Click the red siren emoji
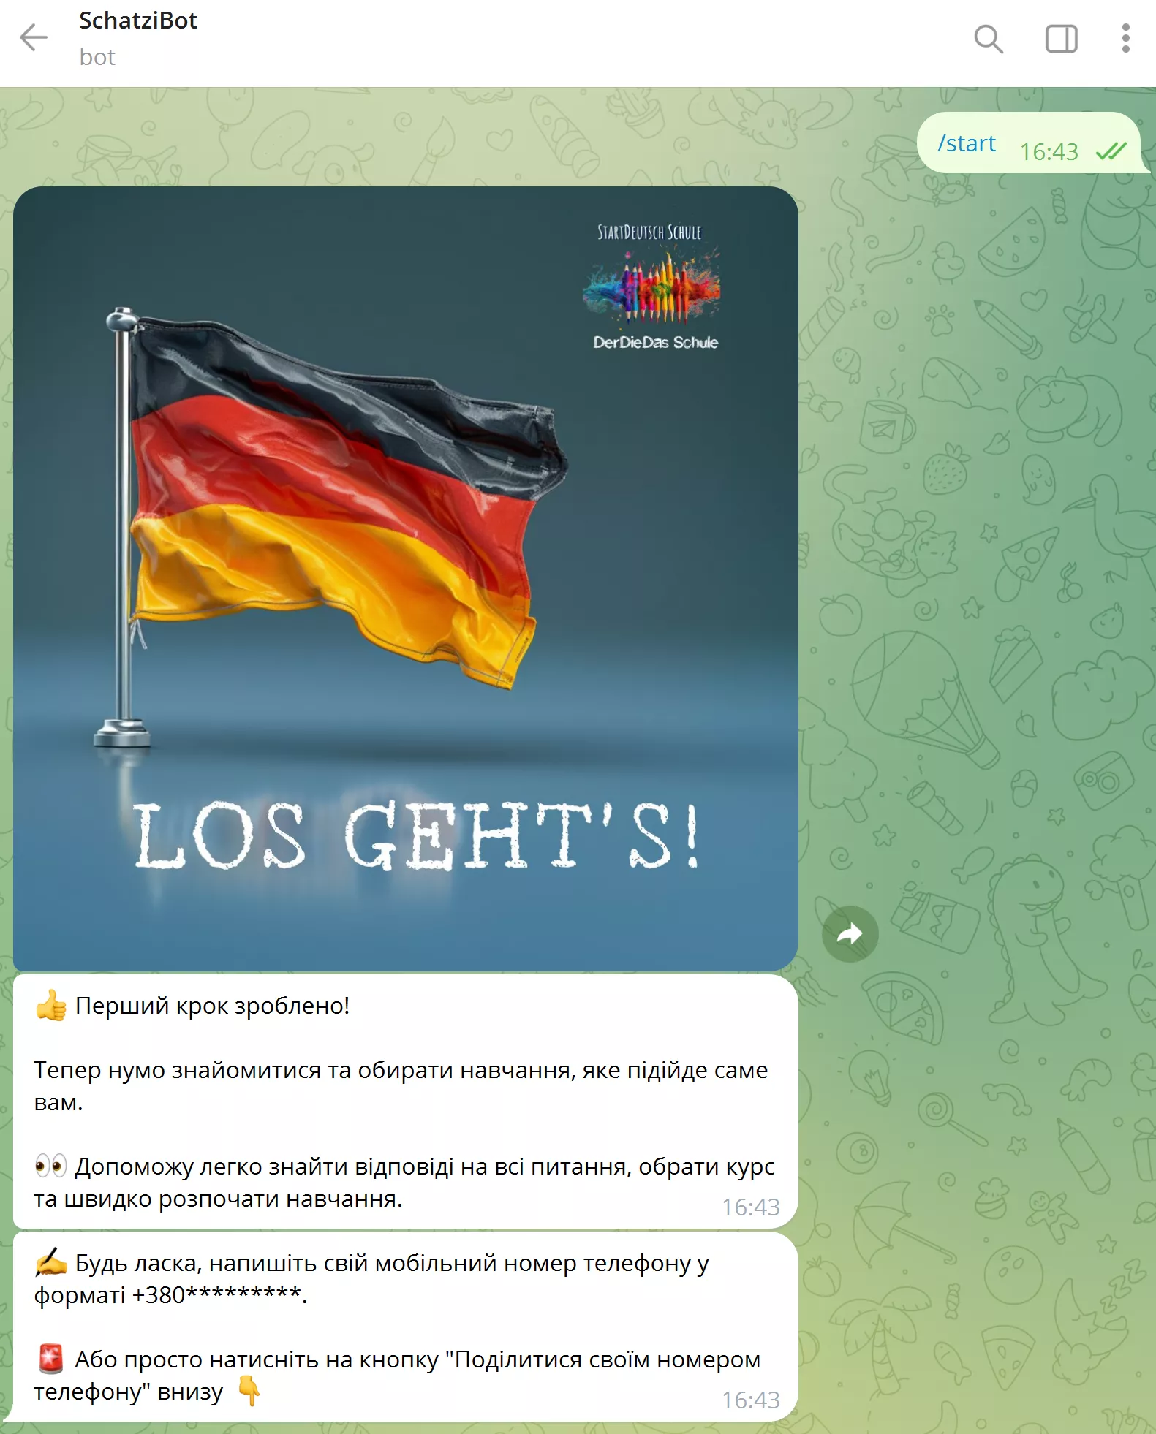This screenshot has width=1156, height=1434. [x=51, y=1359]
